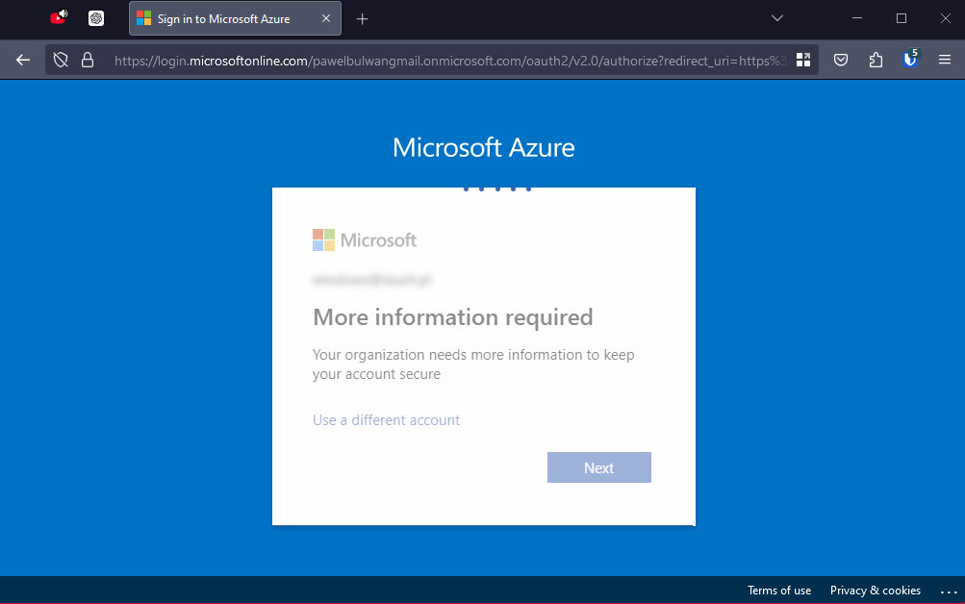This screenshot has width=965, height=604.
Task: Open the Firefox application menu
Action: click(x=945, y=60)
